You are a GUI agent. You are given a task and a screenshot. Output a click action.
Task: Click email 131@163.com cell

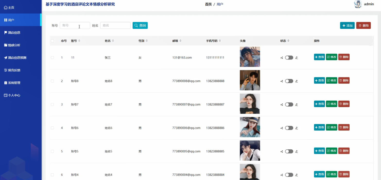pos(182,58)
